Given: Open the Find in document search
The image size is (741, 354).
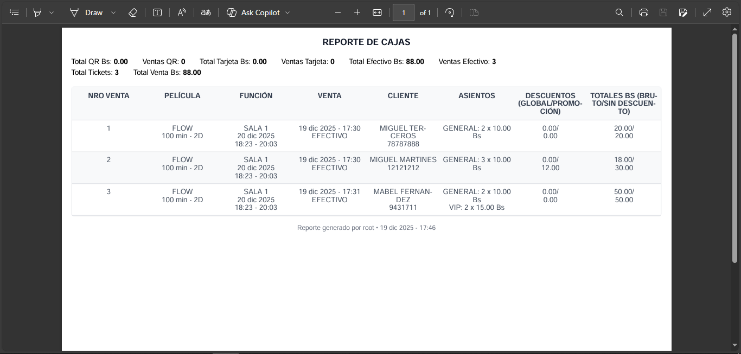Looking at the screenshot, I should pos(619,12).
